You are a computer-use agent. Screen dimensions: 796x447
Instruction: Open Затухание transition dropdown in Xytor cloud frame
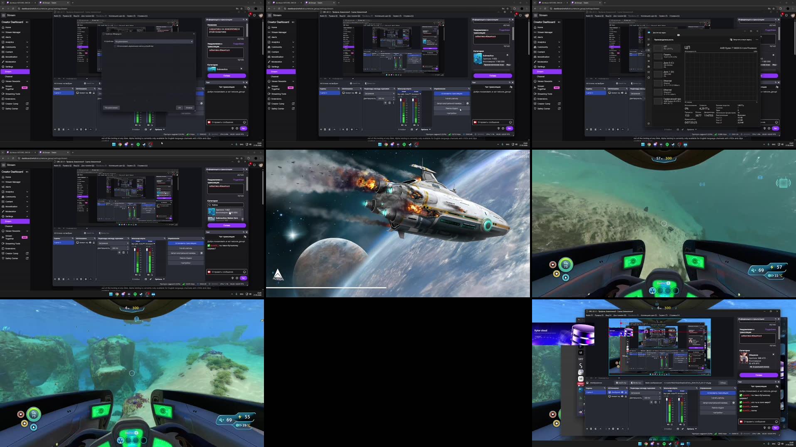(x=646, y=393)
